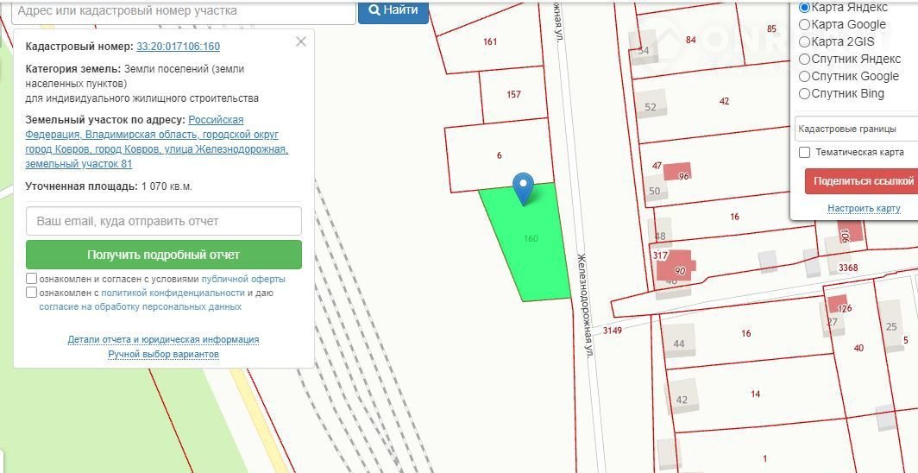Switch to Карта Google map layer
Viewport: 918px width, 473px height.
tap(805, 24)
